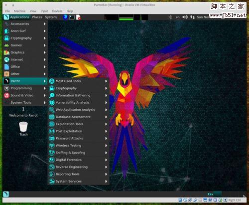Image resolution: width=249 pixels, height=205 pixels.
Task: Open VirtualBox Help menu
Action: (x=70, y=11)
